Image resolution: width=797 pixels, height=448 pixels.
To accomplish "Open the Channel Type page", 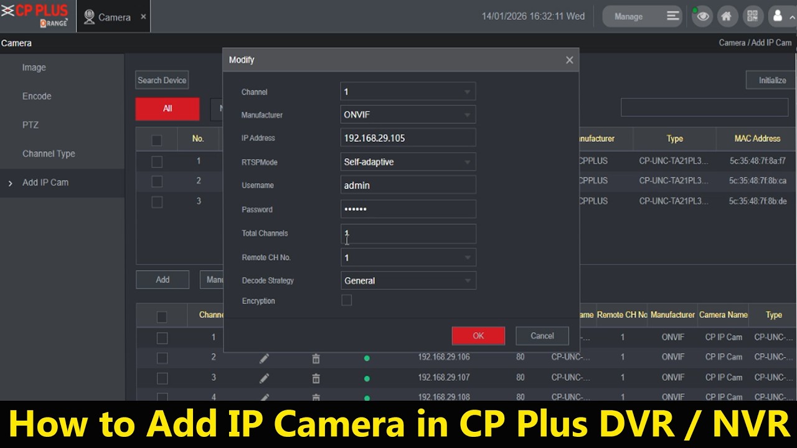I will pos(49,154).
